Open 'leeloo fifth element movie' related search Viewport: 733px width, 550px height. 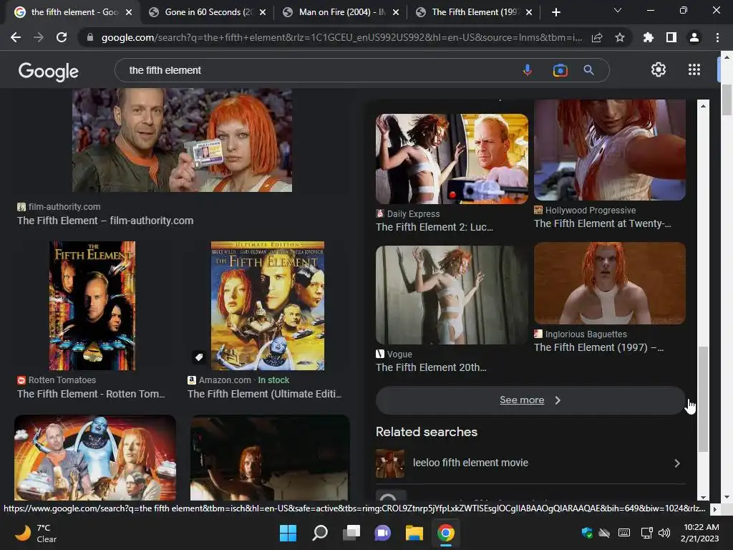pos(530,463)
